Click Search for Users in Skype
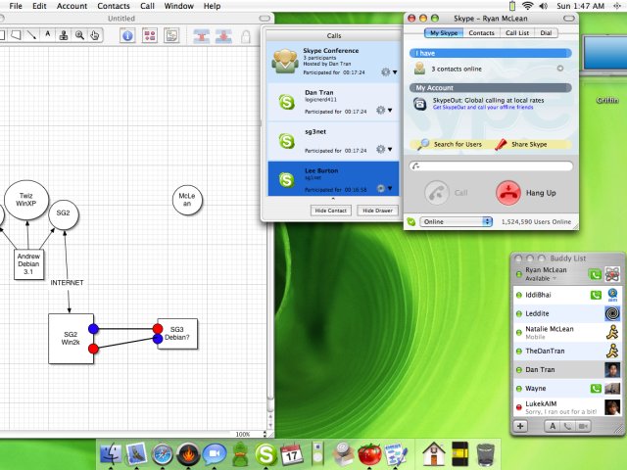The image size is (627, 470). pos(450,144)
